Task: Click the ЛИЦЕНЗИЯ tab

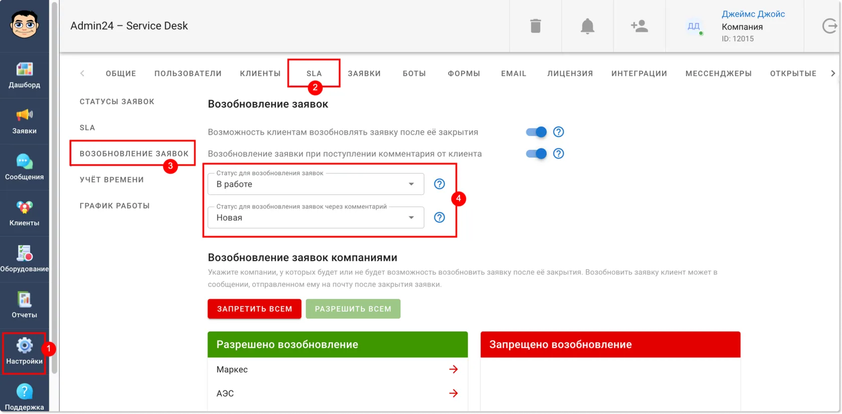Action: pyautogui.click(x=570, y=74)
